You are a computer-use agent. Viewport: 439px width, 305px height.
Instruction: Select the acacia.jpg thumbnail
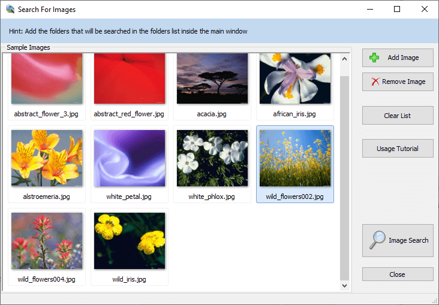point(212,78)
